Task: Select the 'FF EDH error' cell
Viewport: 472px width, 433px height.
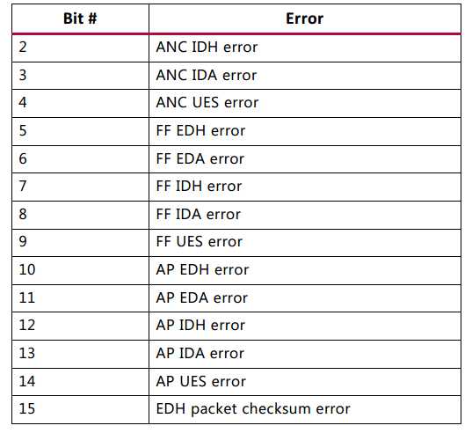Action: (x=305, y=131)
